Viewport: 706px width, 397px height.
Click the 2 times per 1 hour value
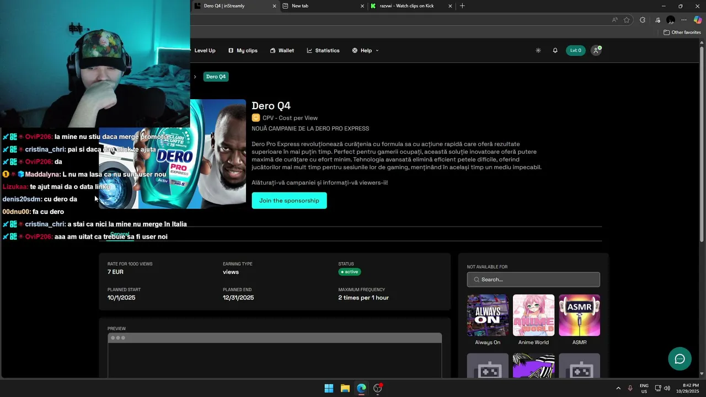(x=363, y=298)
